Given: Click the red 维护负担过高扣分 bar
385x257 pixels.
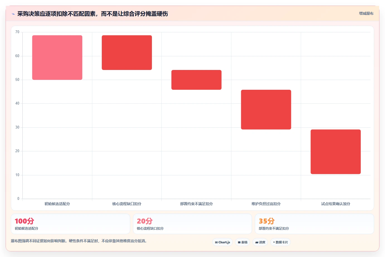Looking at the screenshot, I should [x=266, y=110].
